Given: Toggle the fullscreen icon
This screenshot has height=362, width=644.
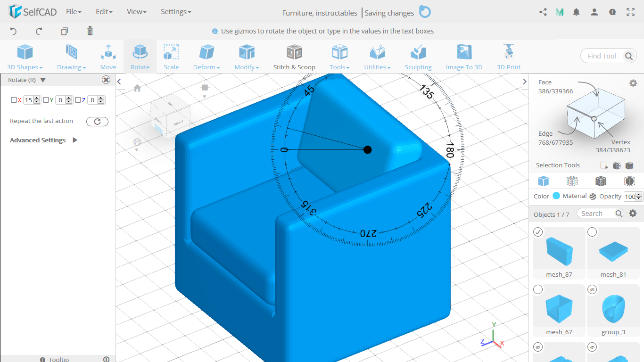Looking at the screenshot, I should pos(630,12).
